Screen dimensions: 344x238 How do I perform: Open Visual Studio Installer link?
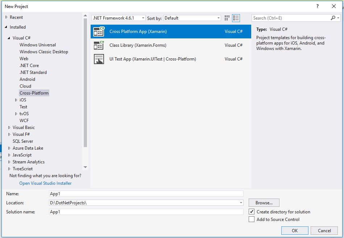pyautogui.click(x=45, y=183)
